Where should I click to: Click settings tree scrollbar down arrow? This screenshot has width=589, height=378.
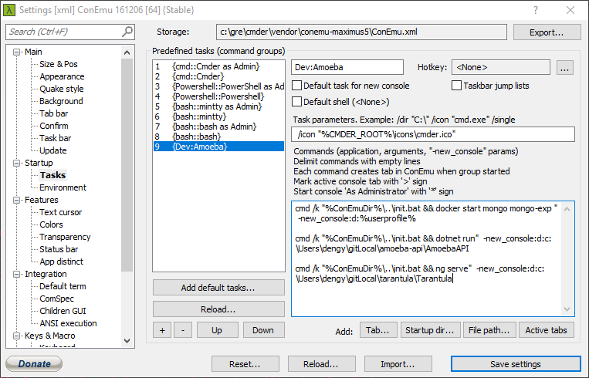[x=127, y=341]
